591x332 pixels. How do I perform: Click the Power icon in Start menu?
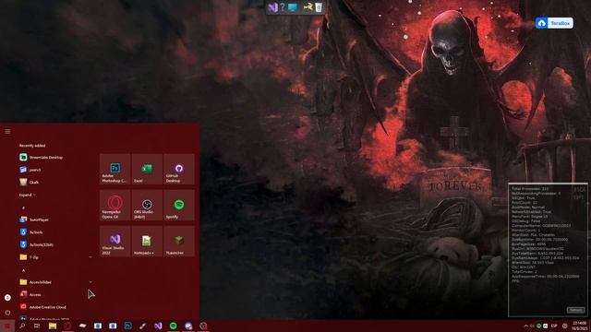coord(7,313)
